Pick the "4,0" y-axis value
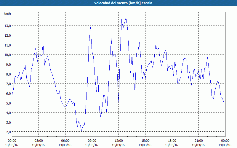 8,113
